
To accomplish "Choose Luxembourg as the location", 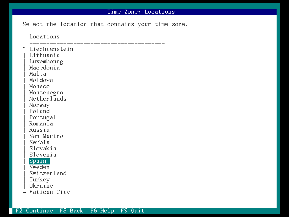I will 46,62.
